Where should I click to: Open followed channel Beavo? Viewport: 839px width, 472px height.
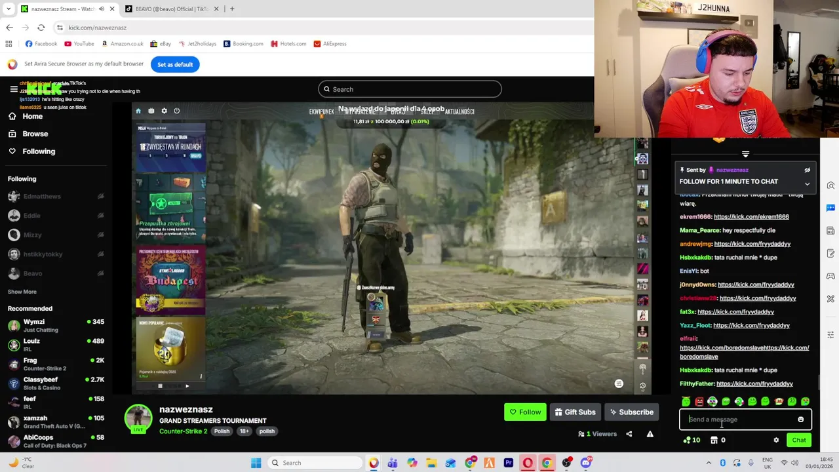pyautogui.click(x=56, y=273)
